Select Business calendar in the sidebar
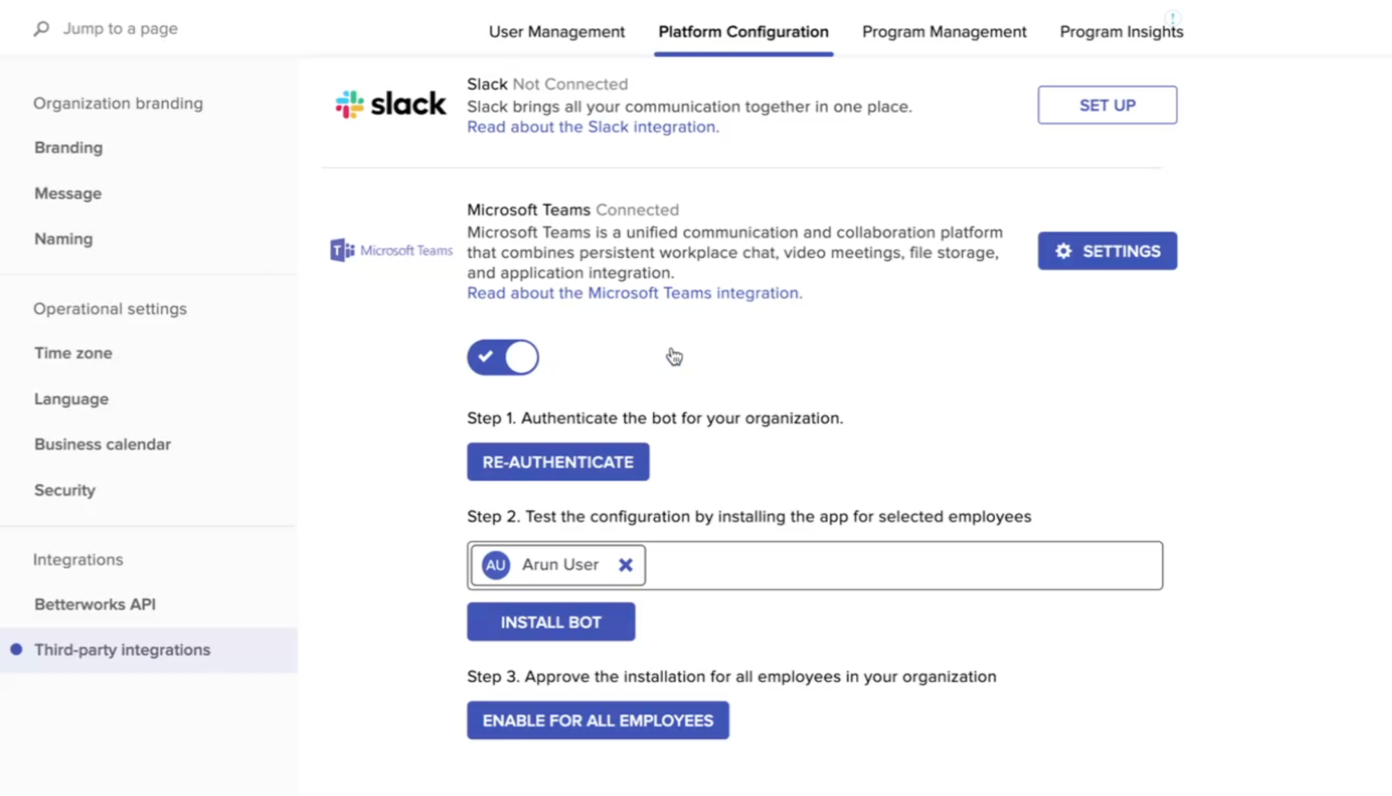Screen dimensions: 1392x796 point(102,444)
